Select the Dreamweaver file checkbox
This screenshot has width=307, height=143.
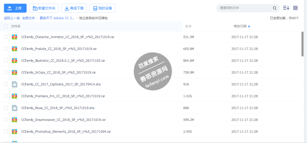[x=6, y=120]
